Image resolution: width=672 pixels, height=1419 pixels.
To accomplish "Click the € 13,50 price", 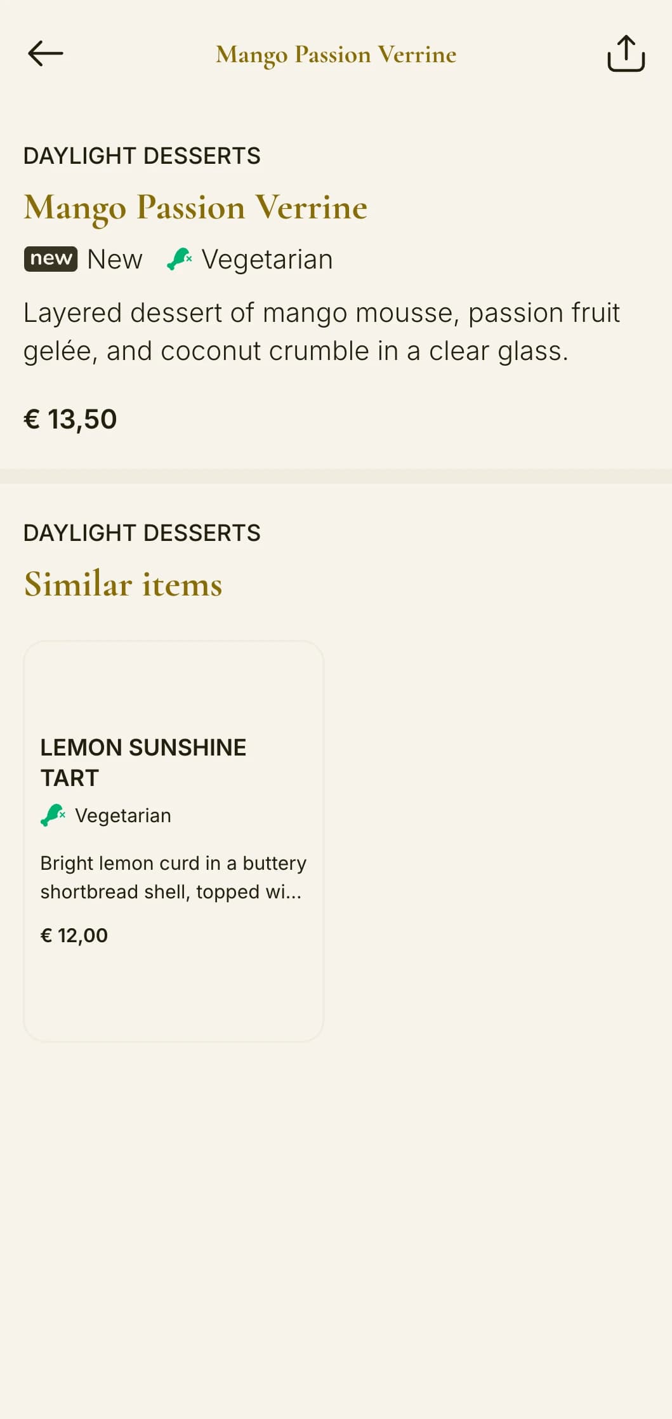I will 70,419.
